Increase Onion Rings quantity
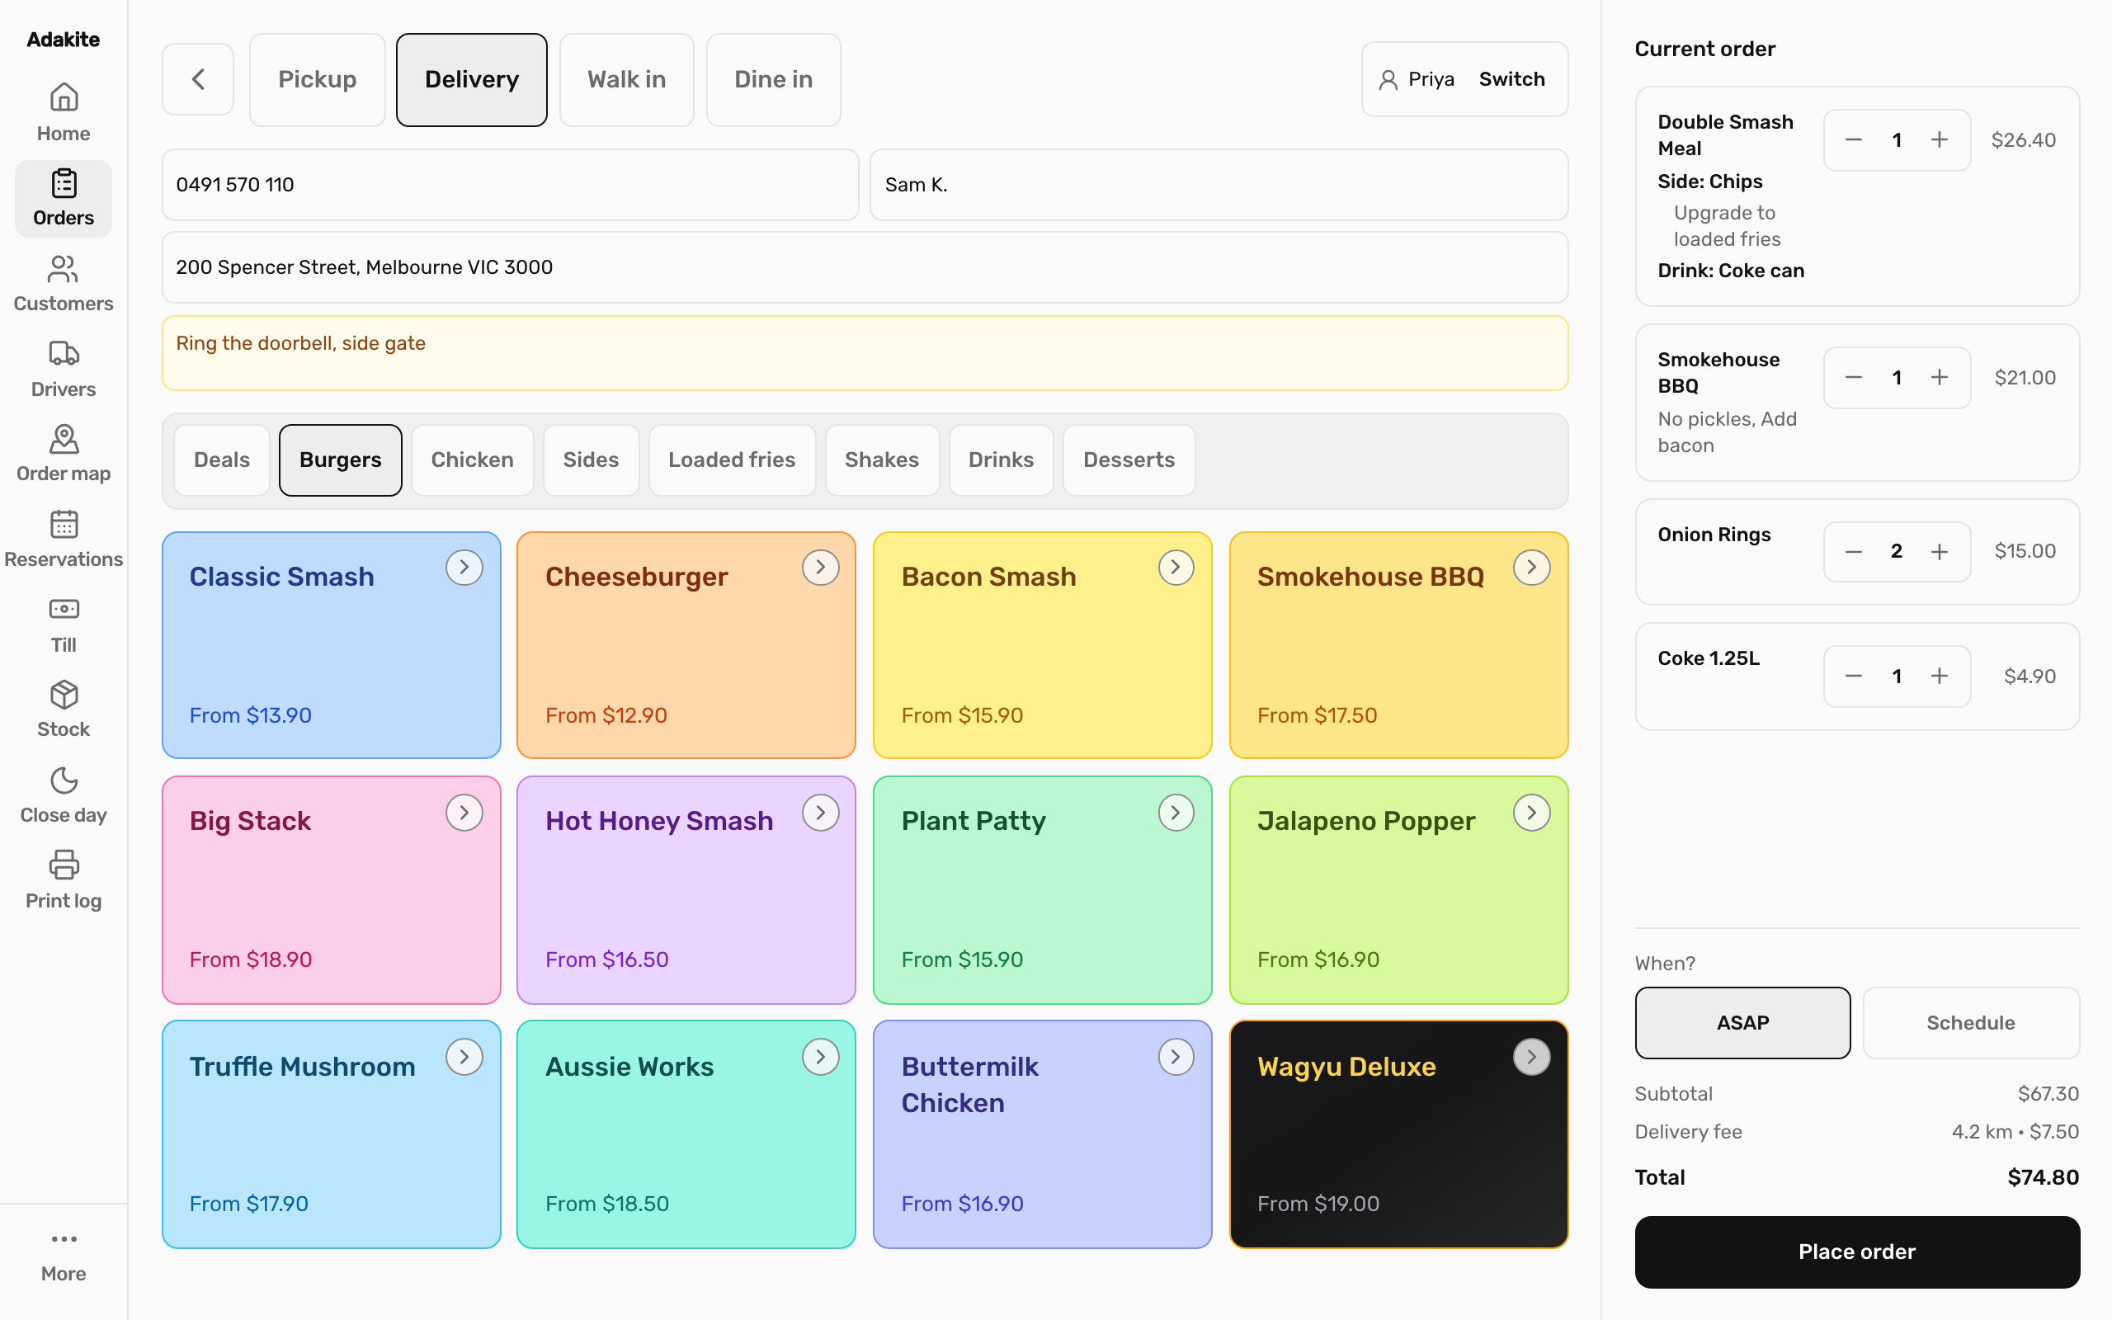This screenshot has height=1320, width=2112. point(1940,552)
